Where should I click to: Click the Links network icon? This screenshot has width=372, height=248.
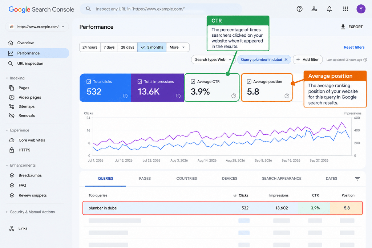coord(12,228)
